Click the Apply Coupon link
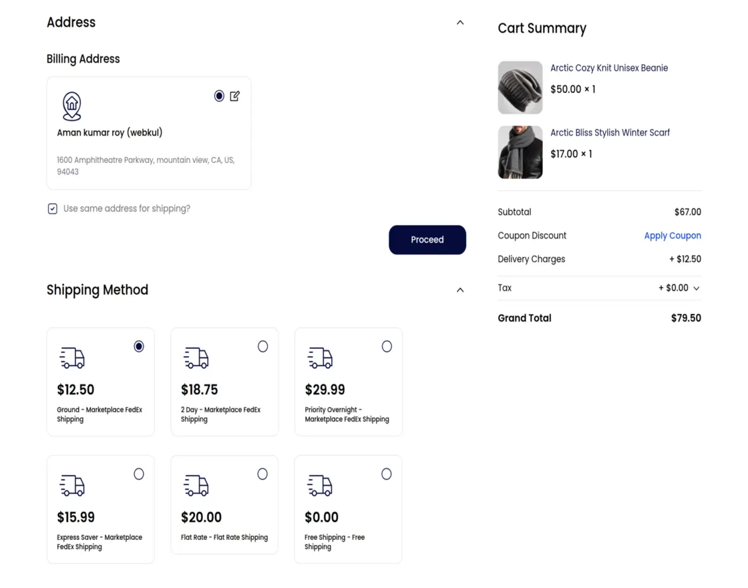Viewport: 748px width, 588px height. tap(673, 235)
